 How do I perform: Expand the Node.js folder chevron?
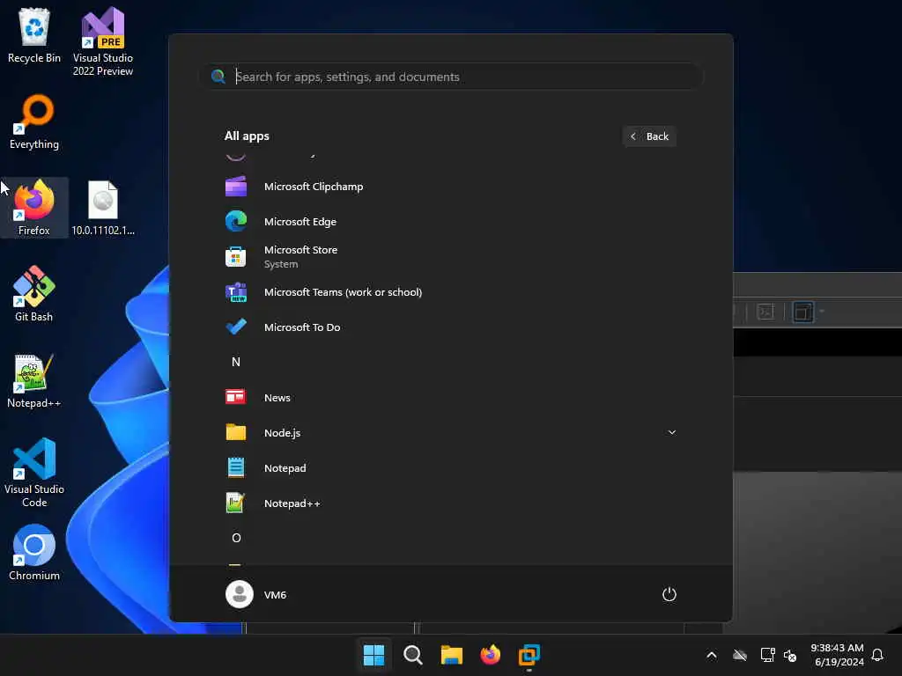(x=671, y=432)
